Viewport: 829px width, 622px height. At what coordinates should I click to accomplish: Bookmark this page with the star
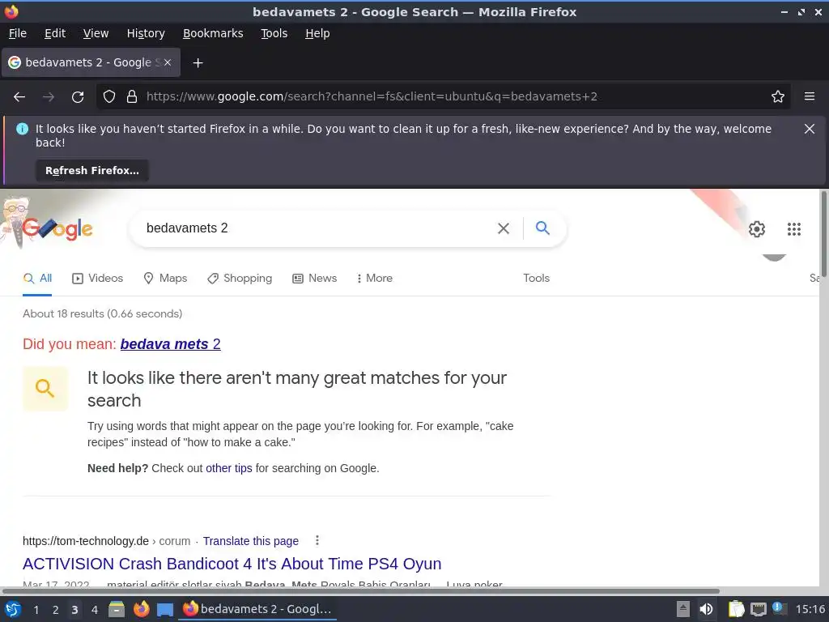coord(778,96)
